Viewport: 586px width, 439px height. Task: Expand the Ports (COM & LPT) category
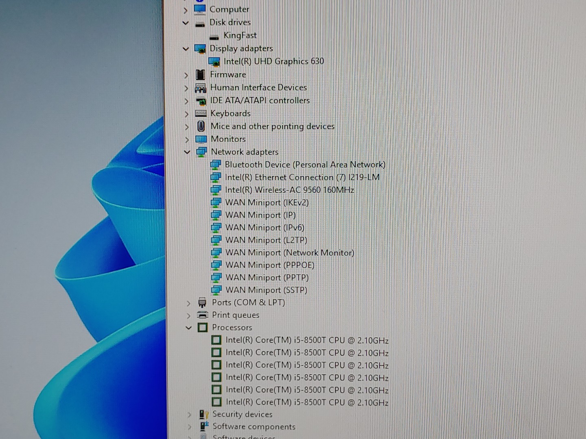(x=188, y=303)
